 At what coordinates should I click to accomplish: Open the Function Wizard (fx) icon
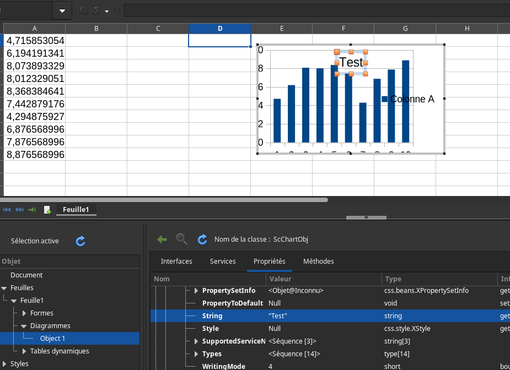[x=84, y=10]
